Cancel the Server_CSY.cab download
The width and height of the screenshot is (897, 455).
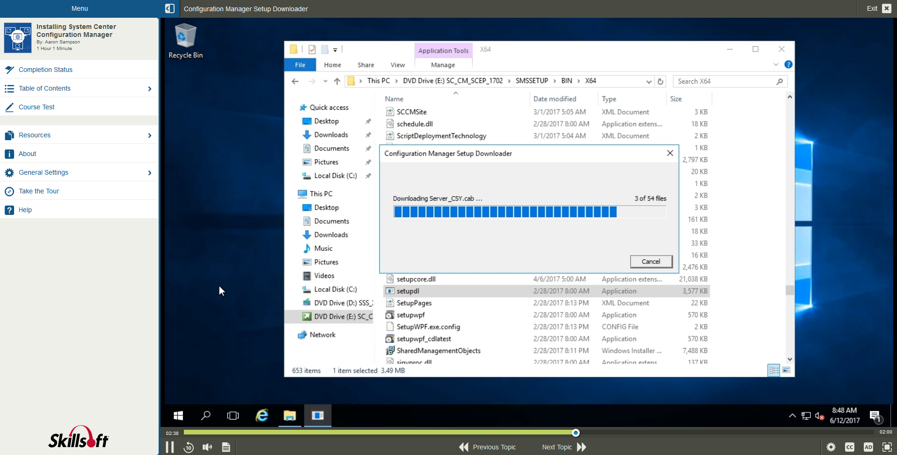[x=651, y=262]
